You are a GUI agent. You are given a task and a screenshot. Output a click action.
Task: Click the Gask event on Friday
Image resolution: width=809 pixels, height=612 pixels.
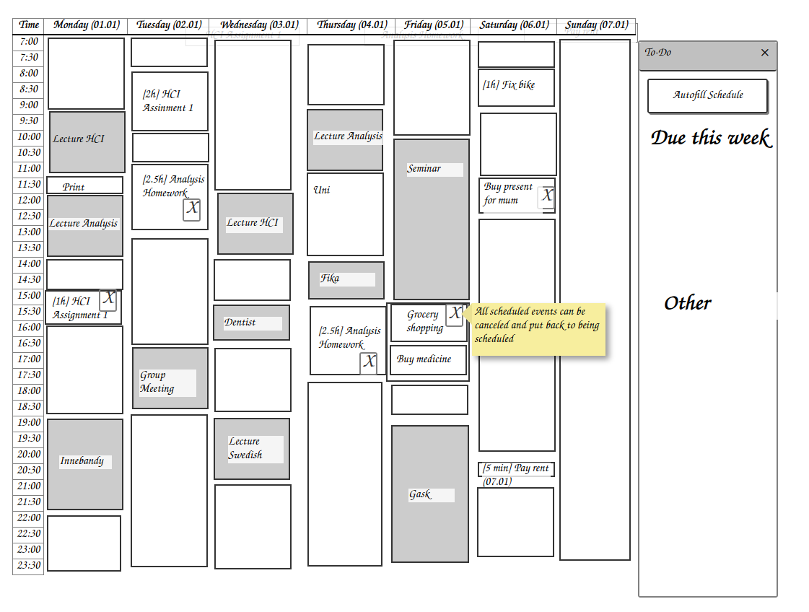point(429,494)
